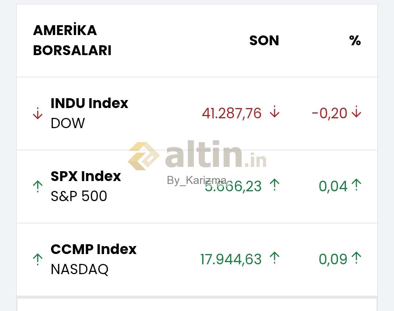Click the green up arrow beside SPX Index

tap(38, 186)
